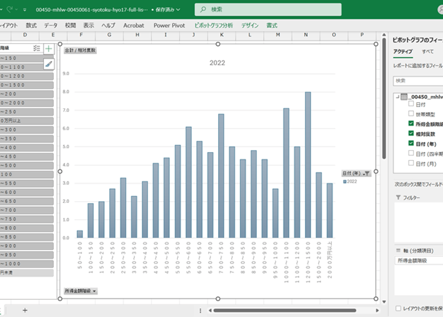Collapse the _00450_mhlw table field tree
The width and height of the screenshot is (443, 317).
pyautogui.click(x=397, y=97)
